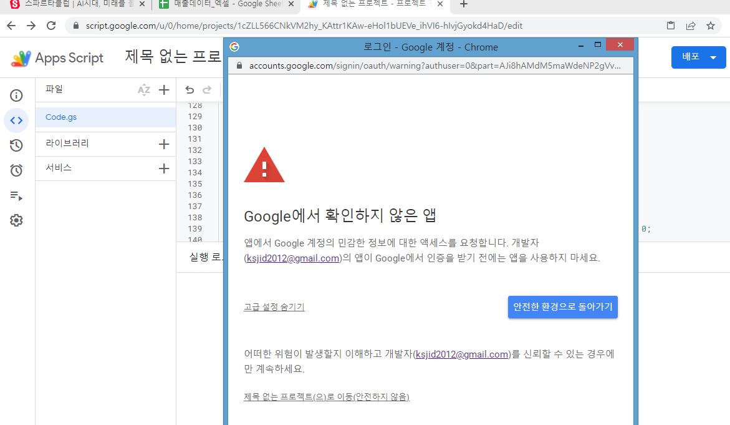The width and height of the screenshot is (730, 425).
Task: Open the Triggers alarm clock icon
Action: point(16,170)
